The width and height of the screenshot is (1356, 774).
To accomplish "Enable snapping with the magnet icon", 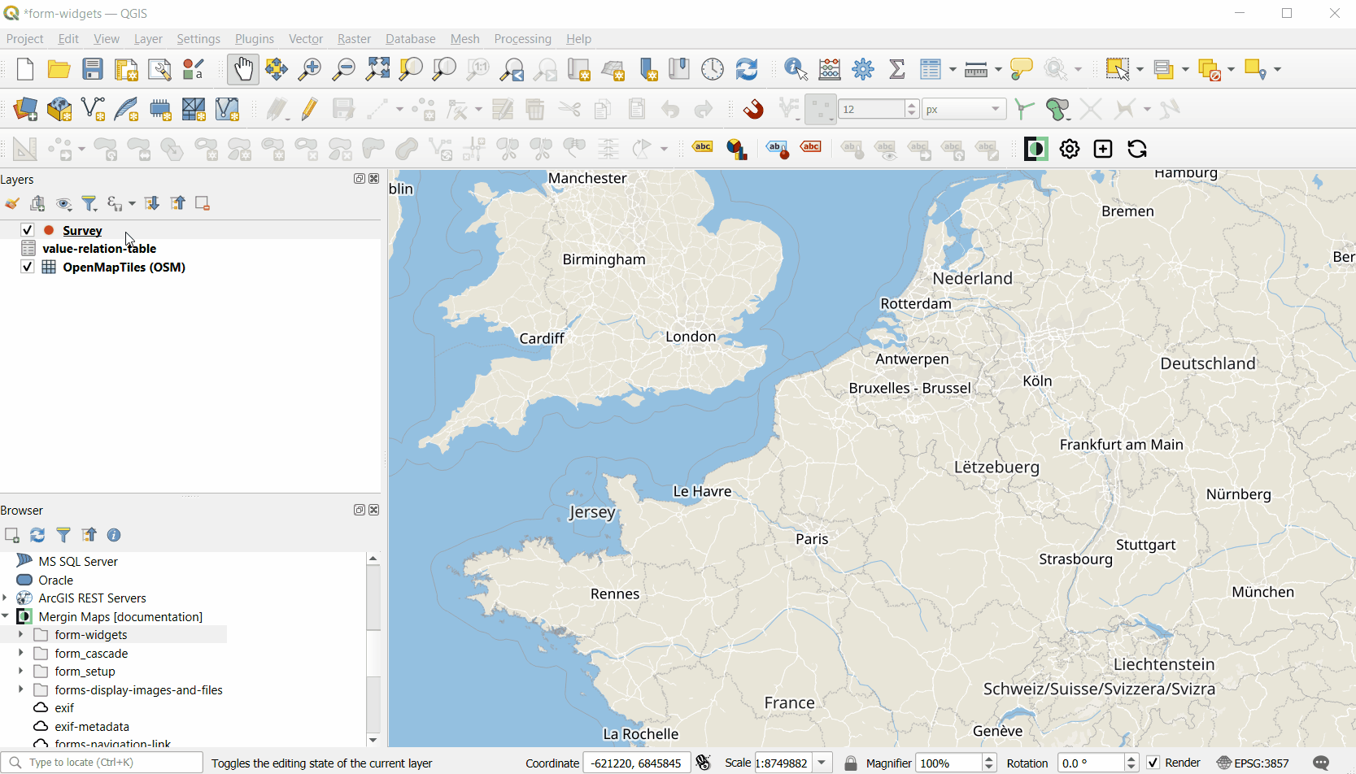I will pyautogui.click(x=753, y=109).
